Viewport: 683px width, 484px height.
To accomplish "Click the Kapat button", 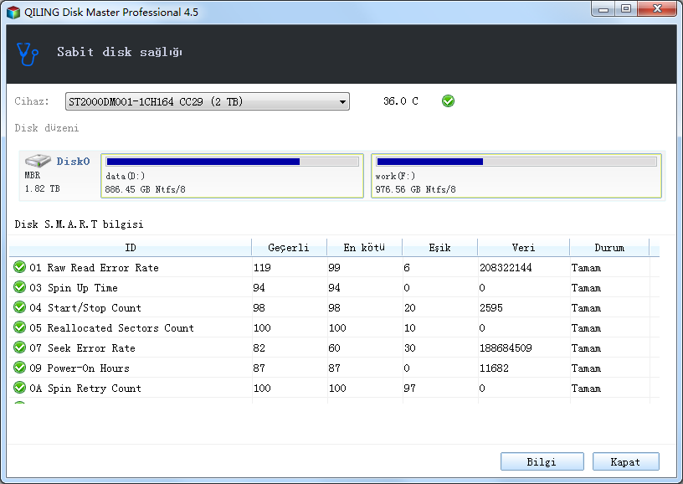I will pos(625,461).
